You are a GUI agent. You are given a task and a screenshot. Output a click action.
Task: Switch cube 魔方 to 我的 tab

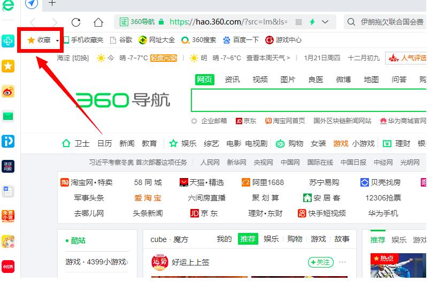coord(224,239)
